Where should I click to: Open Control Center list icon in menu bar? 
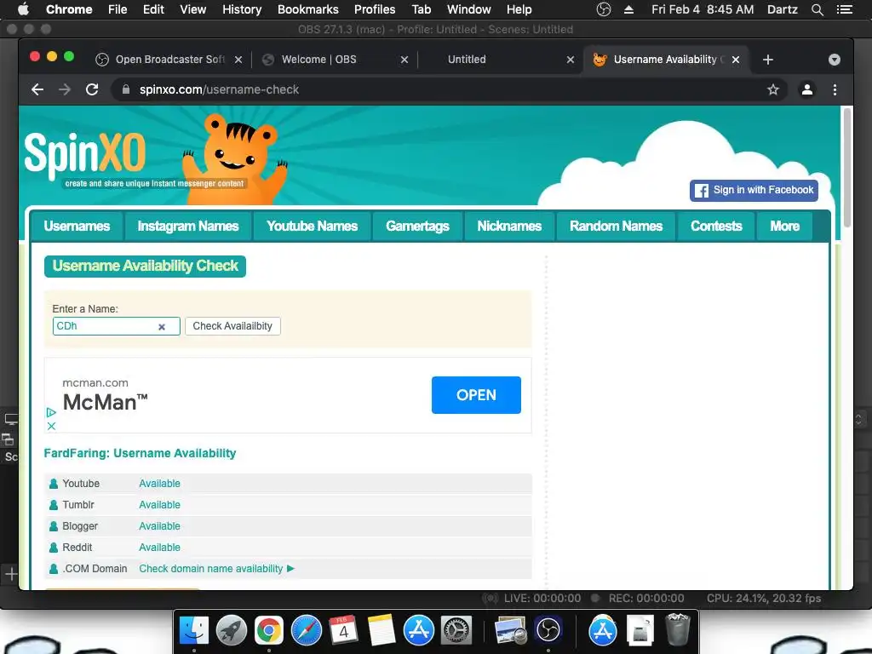click(x=844, y=9)
